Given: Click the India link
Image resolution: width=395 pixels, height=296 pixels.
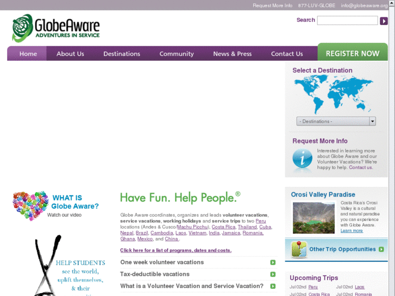Looking at the screenshot, I should tap(214, 233).
